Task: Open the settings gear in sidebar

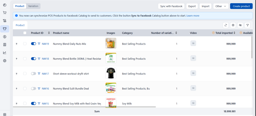Action: tap(5, 61)
